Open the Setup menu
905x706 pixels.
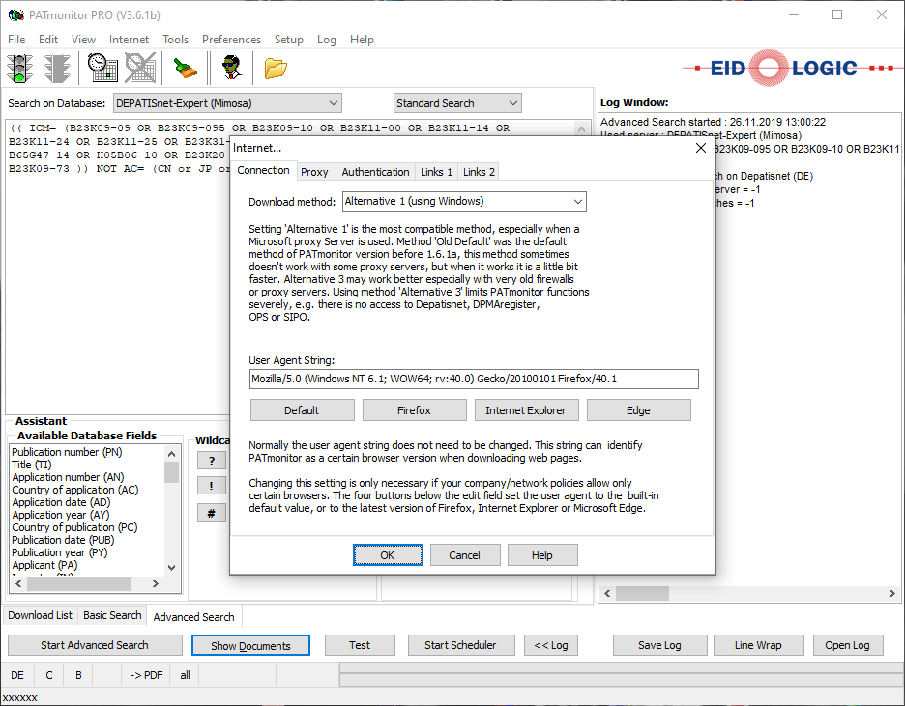tap(288, 40)
